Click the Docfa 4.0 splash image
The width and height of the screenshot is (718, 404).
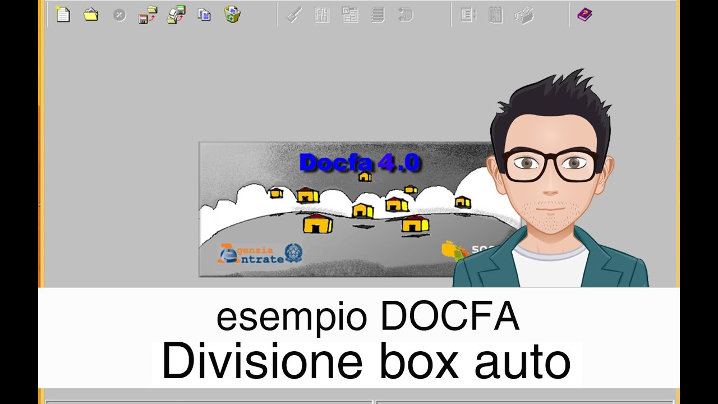(359, 209)
